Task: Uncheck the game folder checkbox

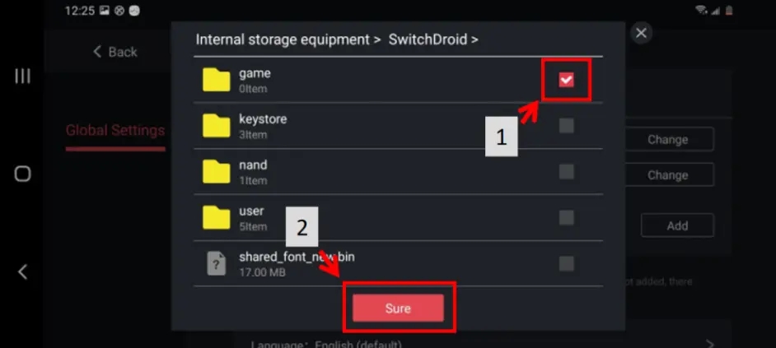Action: (566, 80)
